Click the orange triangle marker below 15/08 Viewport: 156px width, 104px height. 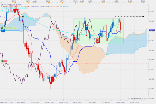click(x=103, y=3)
